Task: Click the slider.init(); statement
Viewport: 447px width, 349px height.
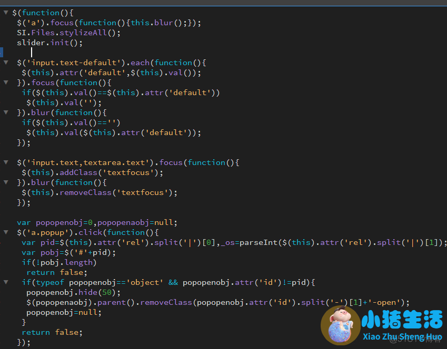Action: 49,43
